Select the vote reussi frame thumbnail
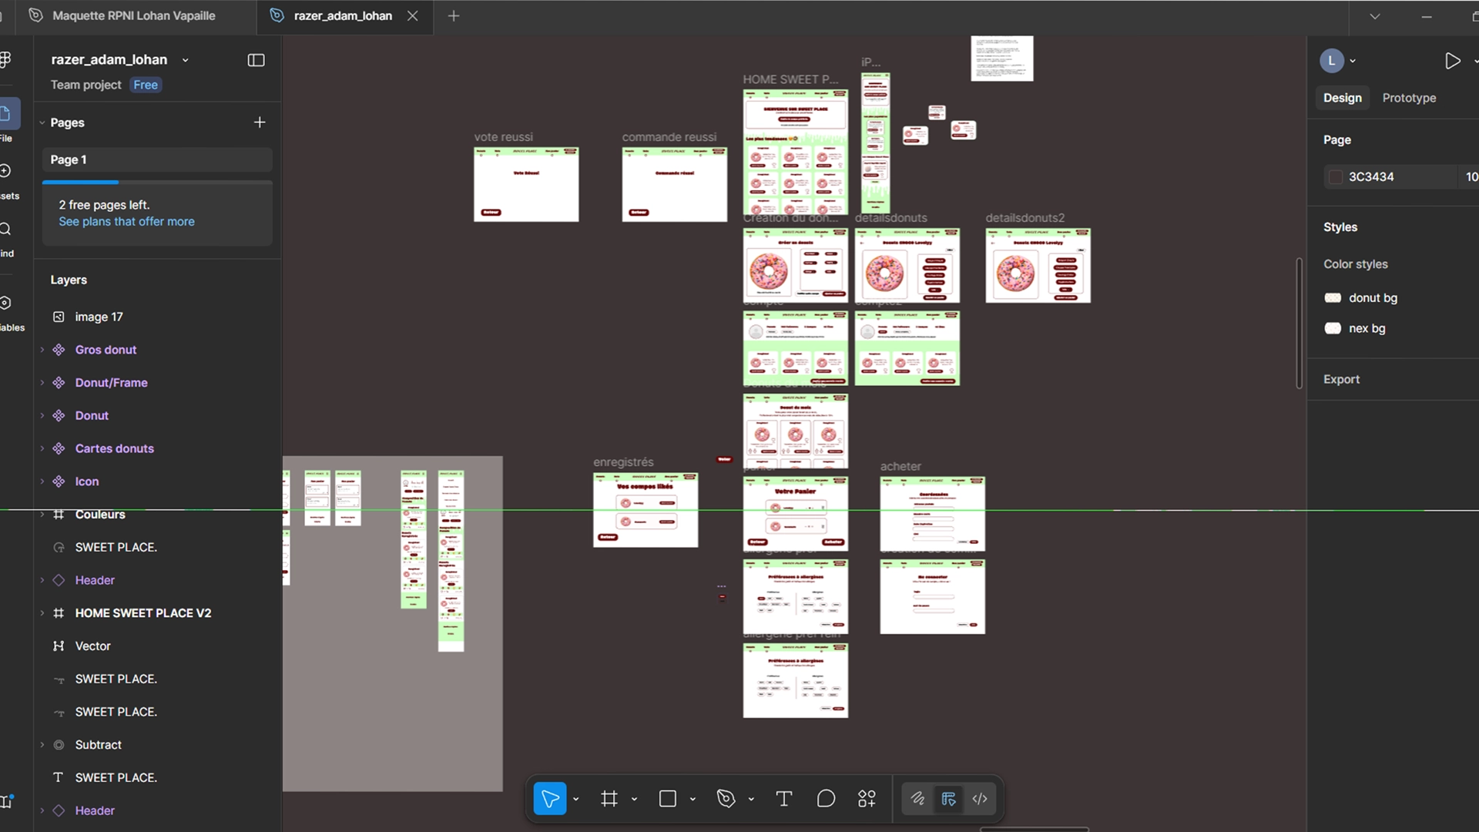1479x832 pixels. (x=526, y=184)
